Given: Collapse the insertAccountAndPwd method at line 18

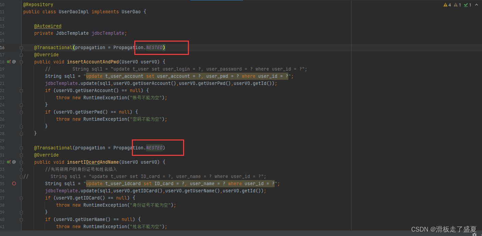Looking at the screenshot, I should (x=21, y=62).
